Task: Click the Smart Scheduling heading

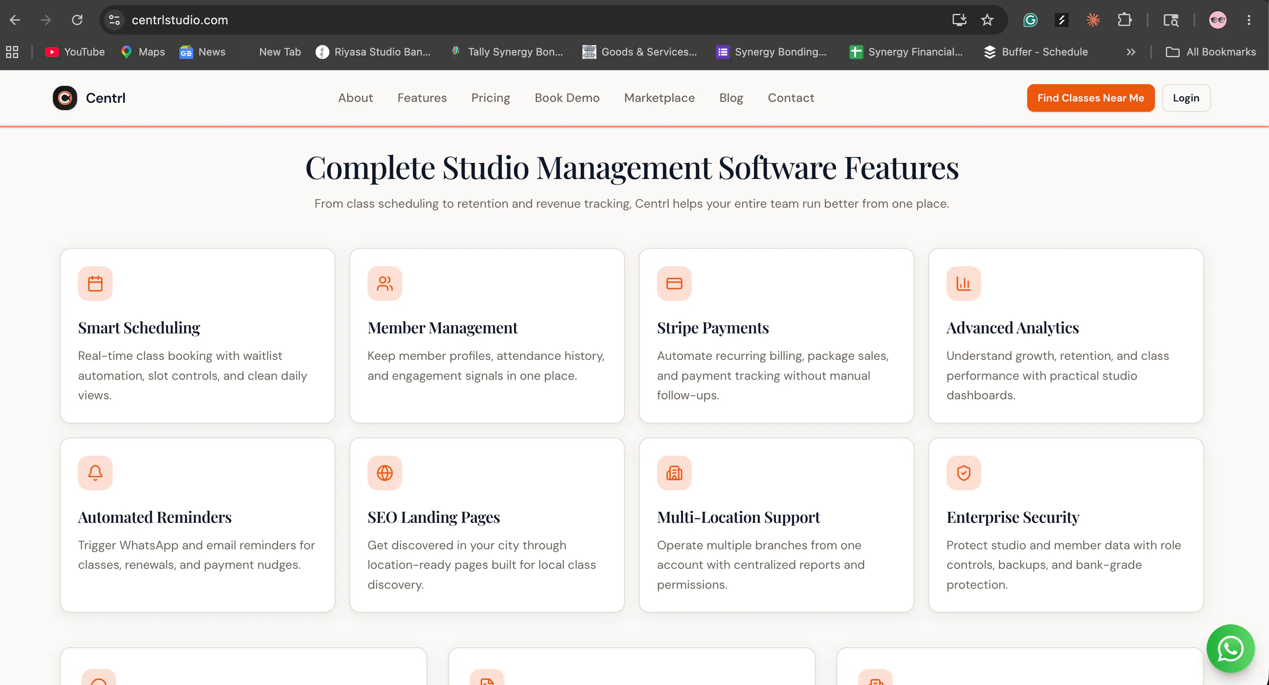Action: click(139, 328)
